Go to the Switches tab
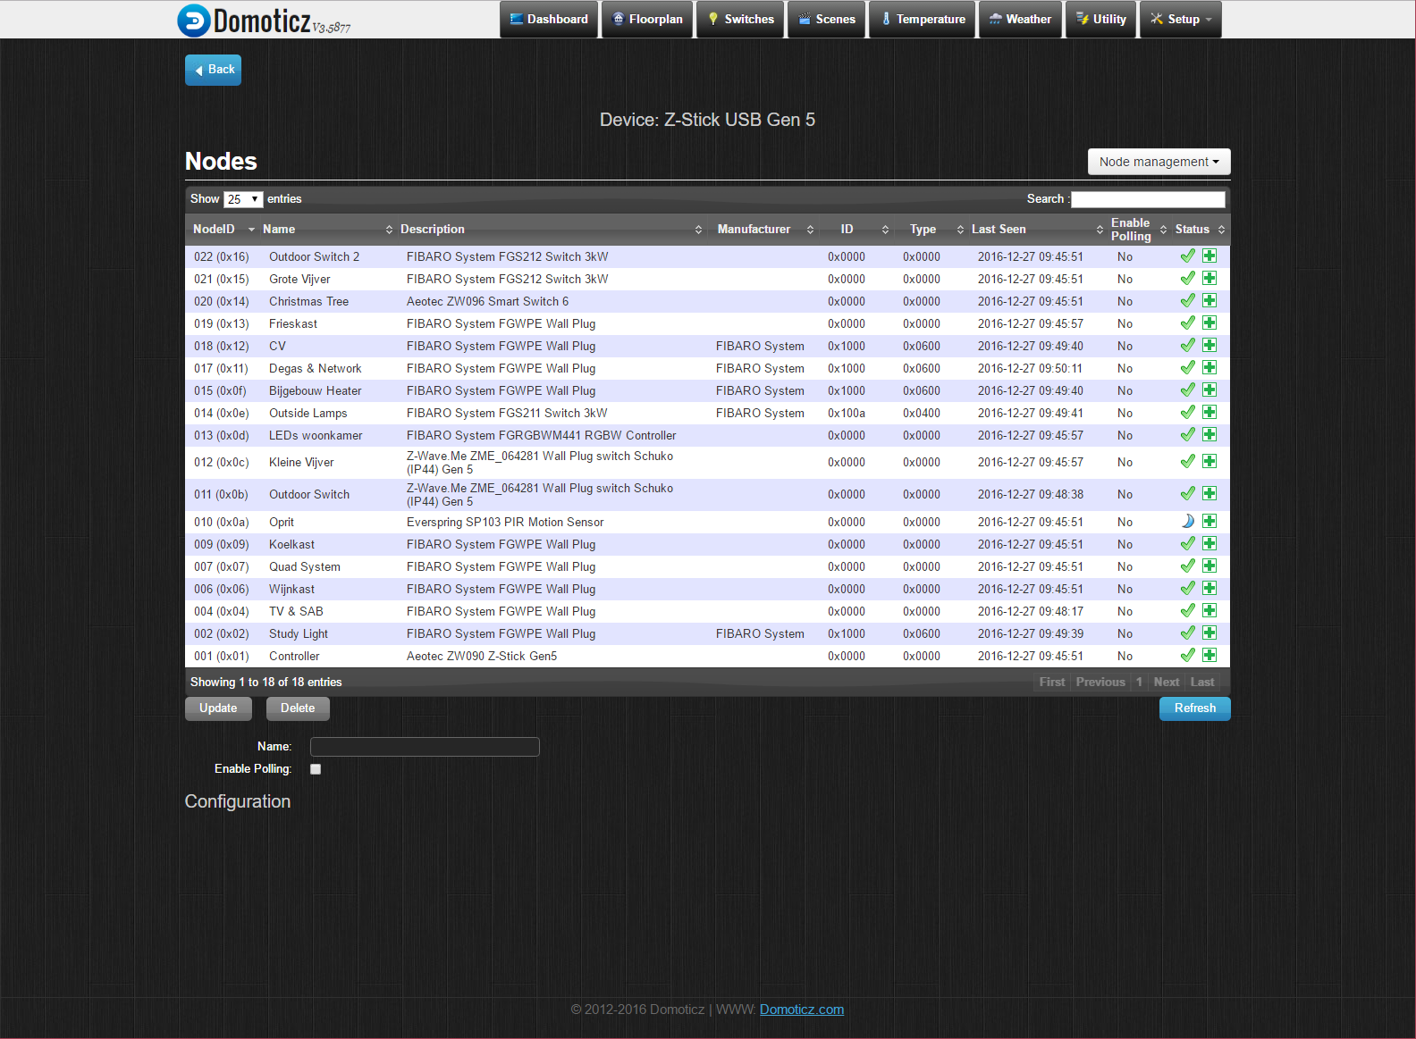This screenshot has width=1416, height=1039. pyautogui.click(x=740, y=19)
